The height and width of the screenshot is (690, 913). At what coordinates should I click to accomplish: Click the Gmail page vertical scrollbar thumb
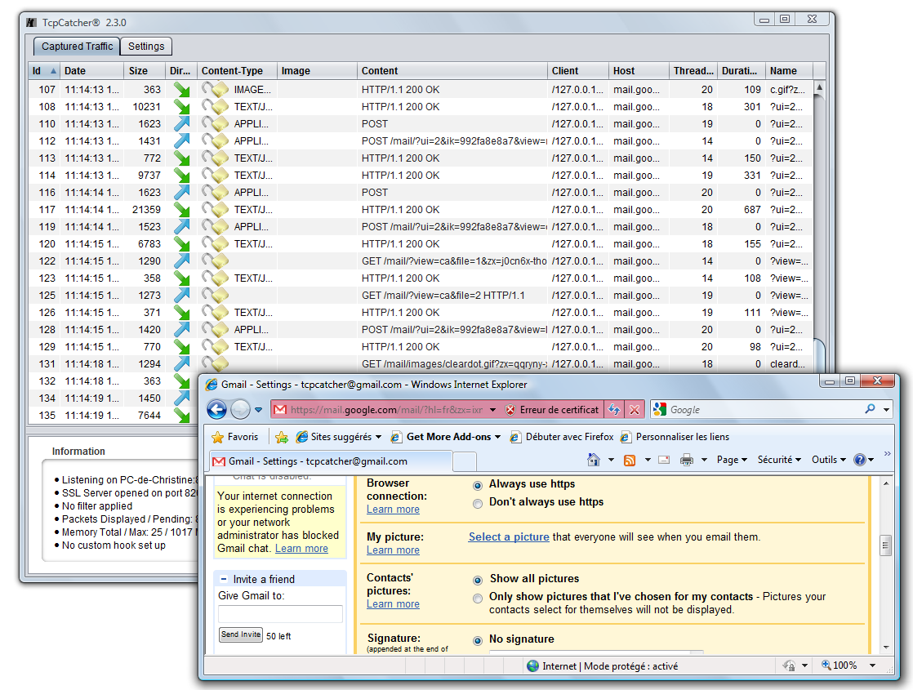(x=885, y=545)
